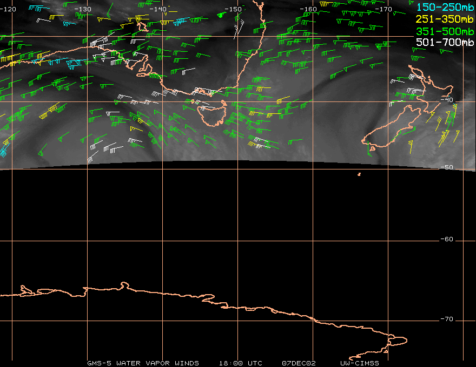Click the 07DEC02 date text

pyautogui.click(x=299, y=363)
